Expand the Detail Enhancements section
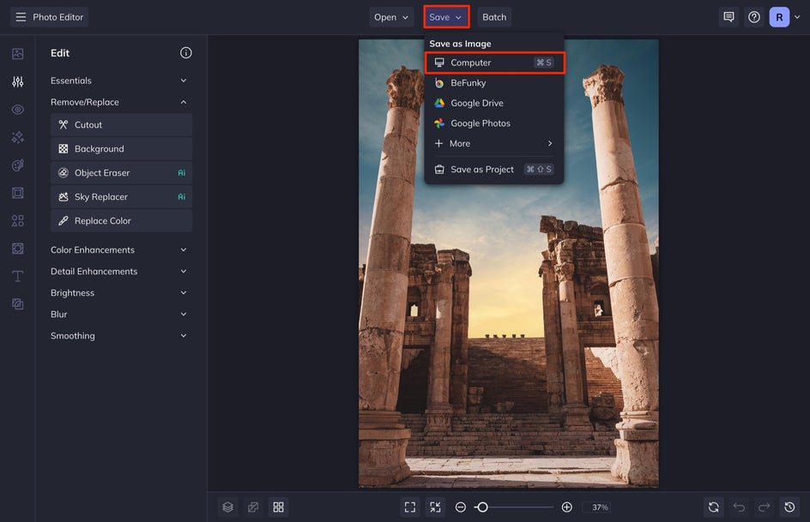Viewport: 810px width, 522px height. (121, 272)
